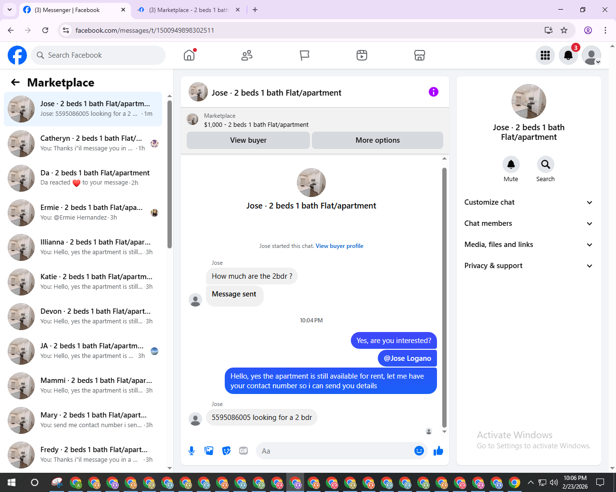The width and height of the screenshot is (616, 492).
Task: Open the Facebook menu grid icon
Action: 545,55
